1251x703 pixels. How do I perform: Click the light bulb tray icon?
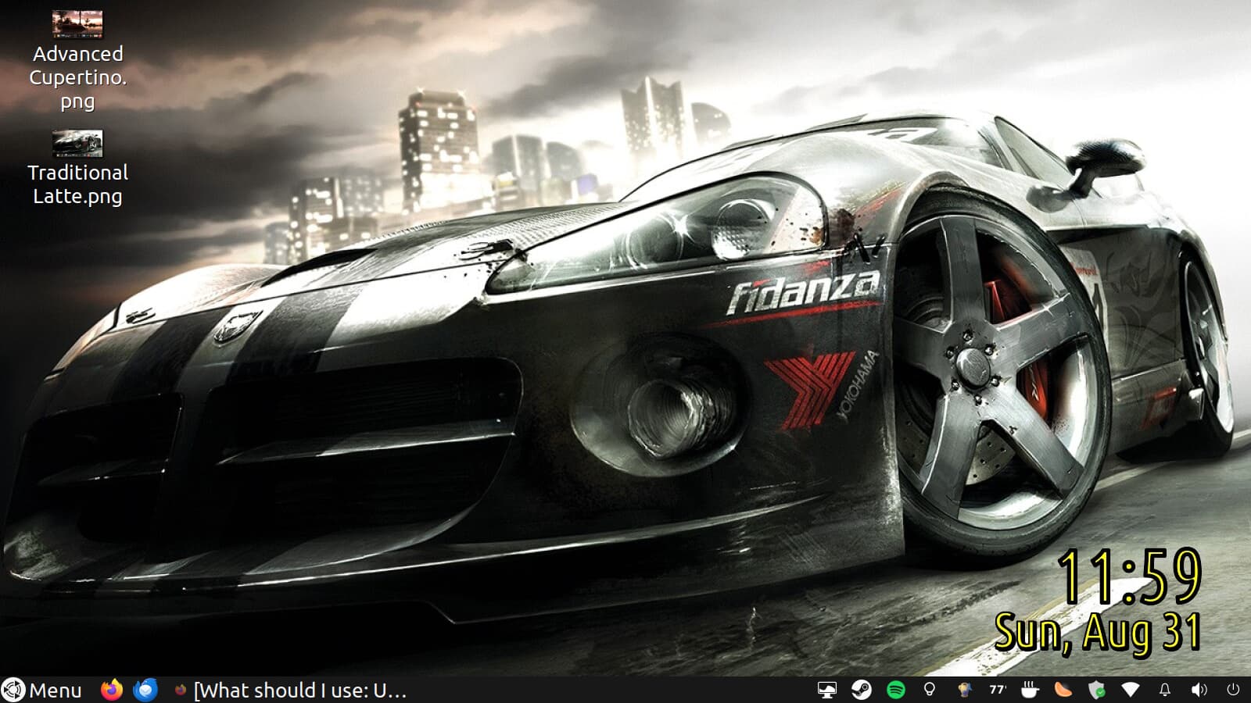click(x=930, y=690)
